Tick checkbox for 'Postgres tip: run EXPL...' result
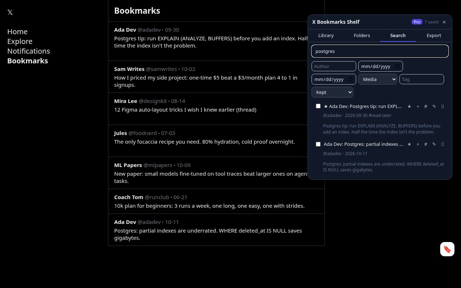Image resolution: width=461 pixels, height=288 pixels. pos(318,106)
